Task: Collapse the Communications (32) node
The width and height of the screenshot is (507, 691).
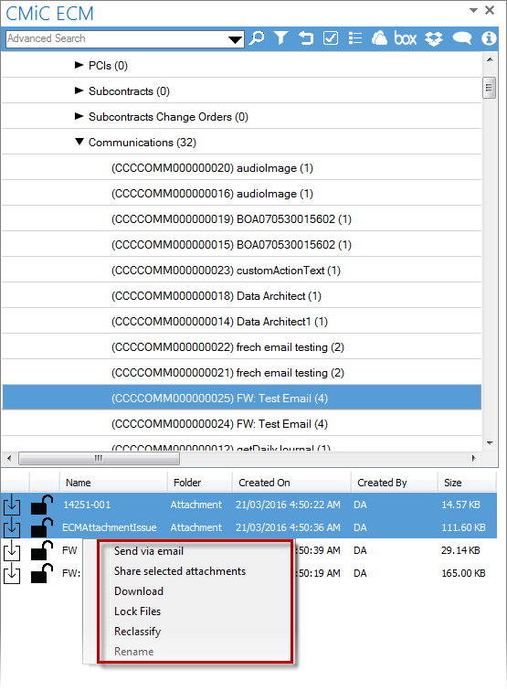Action: click(79, 142)
